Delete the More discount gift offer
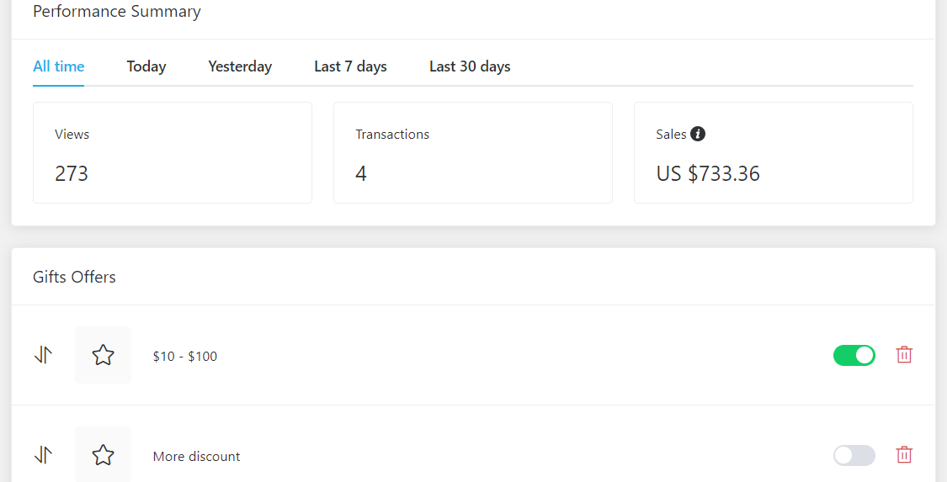Screen dimensions: 947x482 pos(904,455)
